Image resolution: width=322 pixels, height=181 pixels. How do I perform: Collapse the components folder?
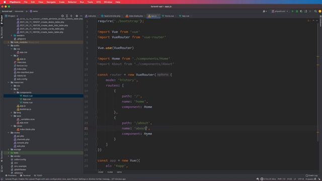pyautogui.click(x=15, y=93)
